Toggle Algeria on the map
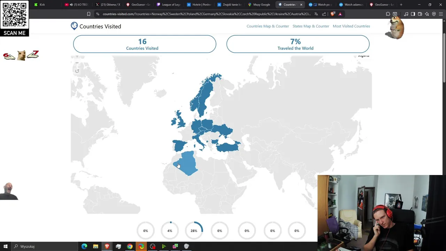The image size is (446, 251). pyautogui.click(x=189, y=163)
